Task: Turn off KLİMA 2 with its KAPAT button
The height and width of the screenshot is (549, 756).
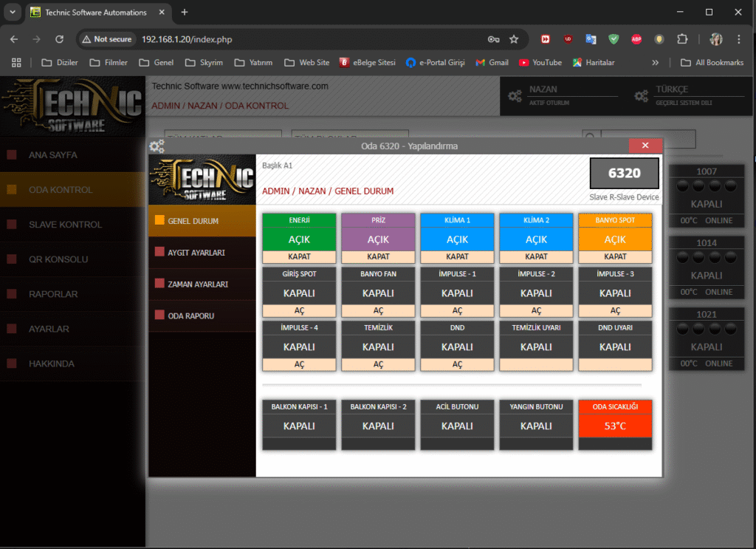Action: 536,256
